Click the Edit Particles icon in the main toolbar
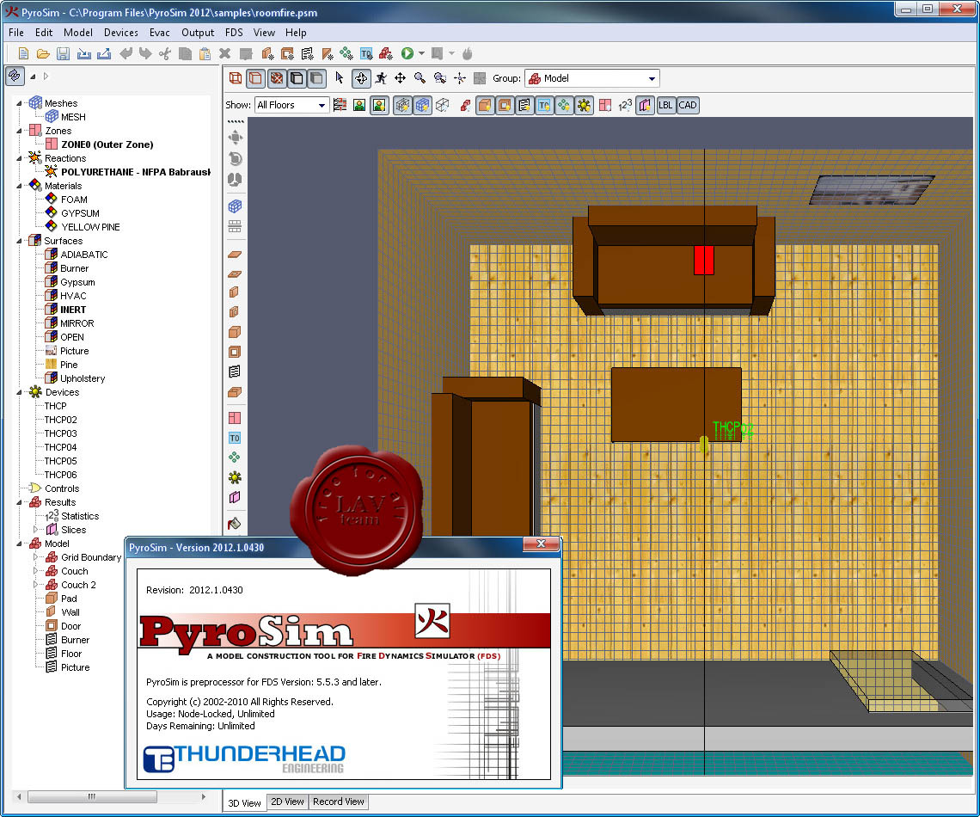Viewport: 980px width, 817px height. point(346,54)
